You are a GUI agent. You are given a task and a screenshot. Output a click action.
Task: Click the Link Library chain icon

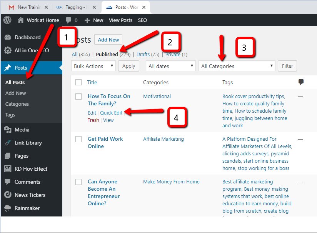8,143
